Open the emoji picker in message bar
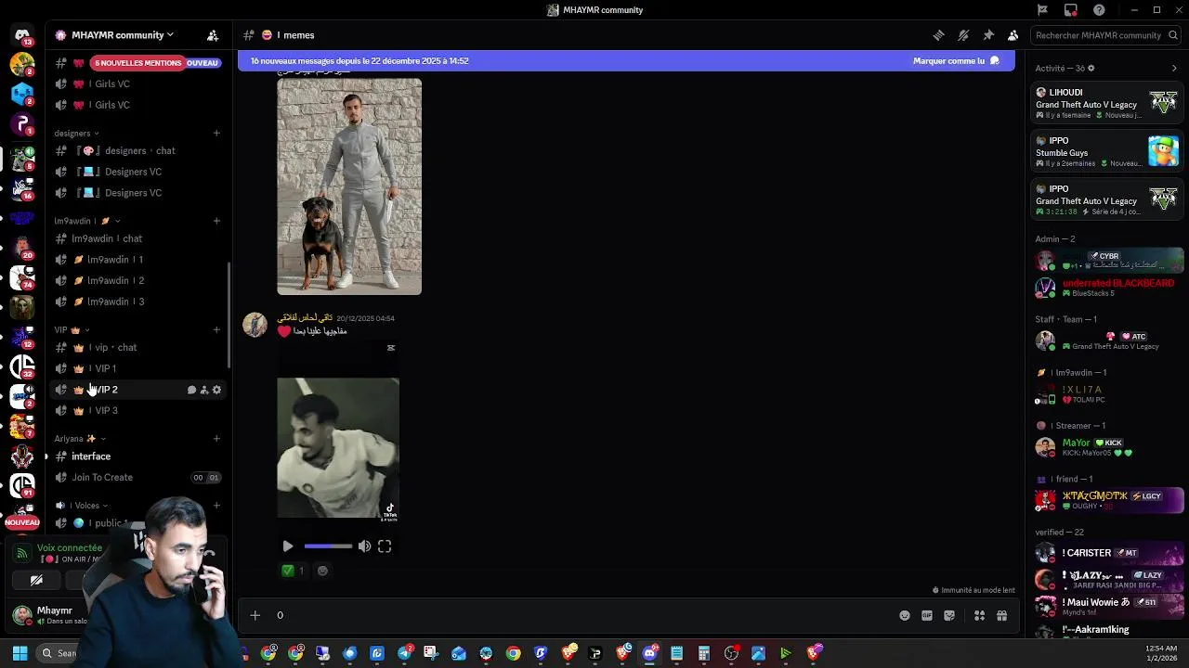Screen dimensions: 1189x668 (x=905, y=615)
